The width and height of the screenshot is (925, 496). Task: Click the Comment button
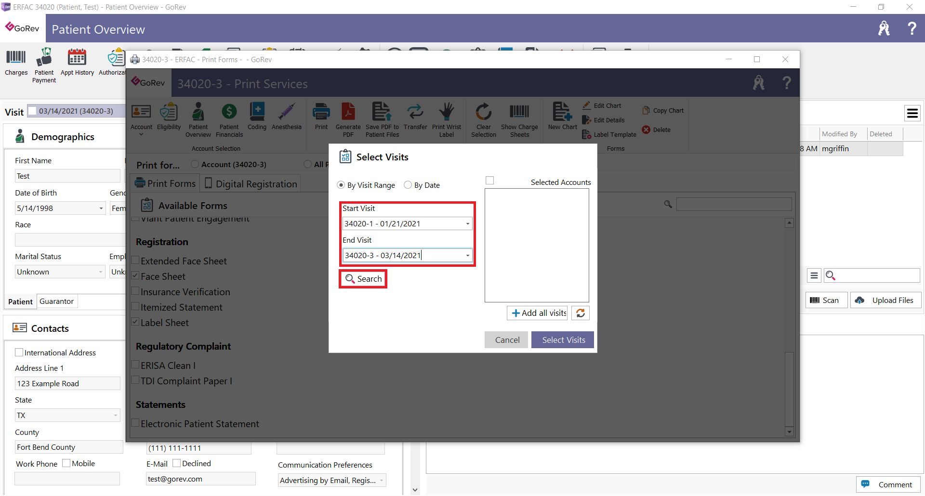pos(888,484)
